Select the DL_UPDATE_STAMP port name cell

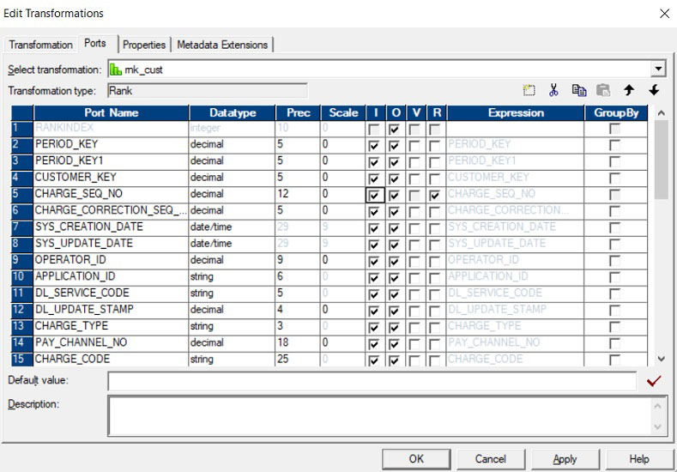coord(111,310)
